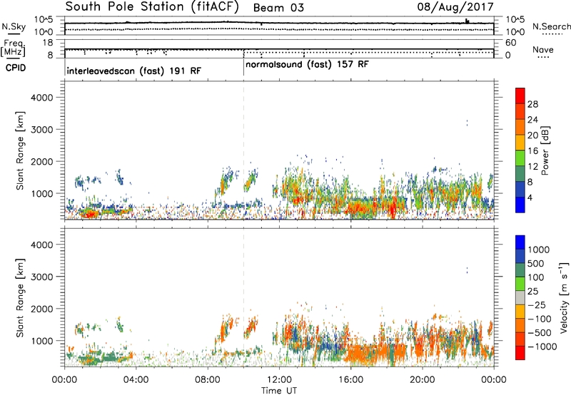This screenshot has height=395, width=571.
Task: Click the '1000' velocity colorbar tick
Action: (539, 250)
